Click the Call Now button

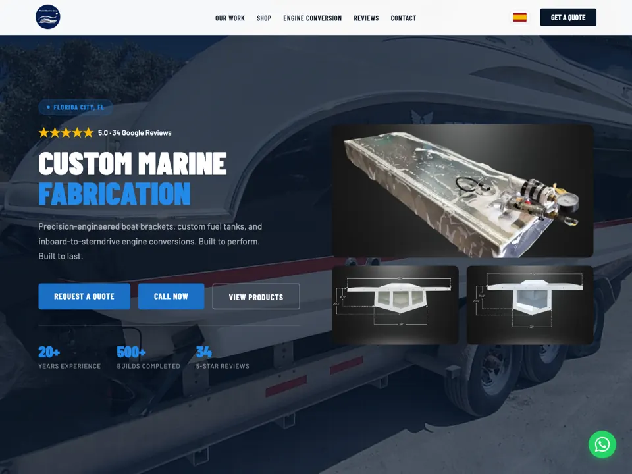point(171,296)
